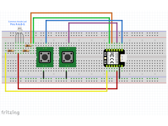Select the left green pushbutton
The image size is (168, 126).
(45, 57)
